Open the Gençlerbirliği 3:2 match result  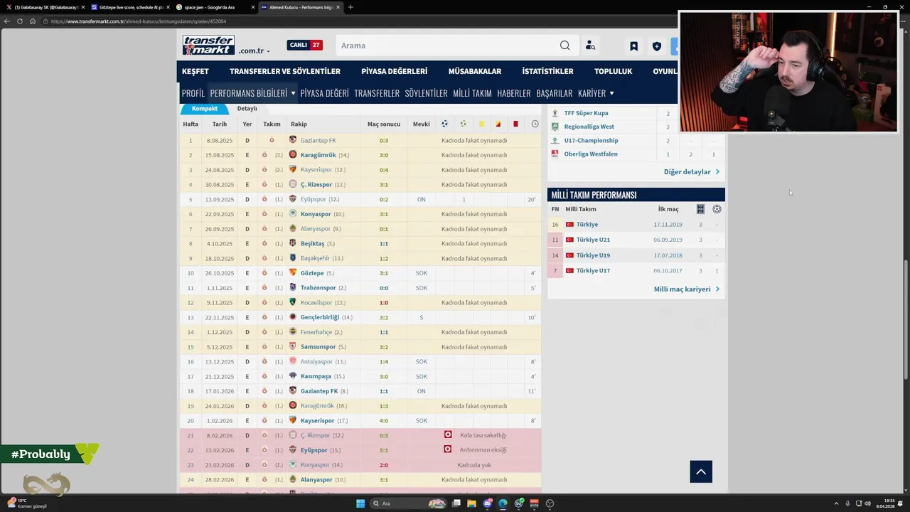pos(384,318)
